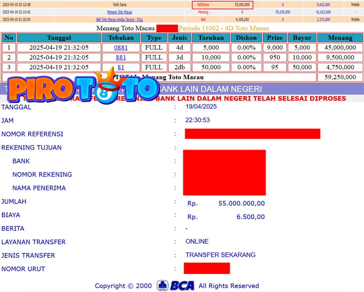Viewport: 364px width, 292px height.
Task: Click the 6,622,690 balance value
Action: tap(323, 5)
